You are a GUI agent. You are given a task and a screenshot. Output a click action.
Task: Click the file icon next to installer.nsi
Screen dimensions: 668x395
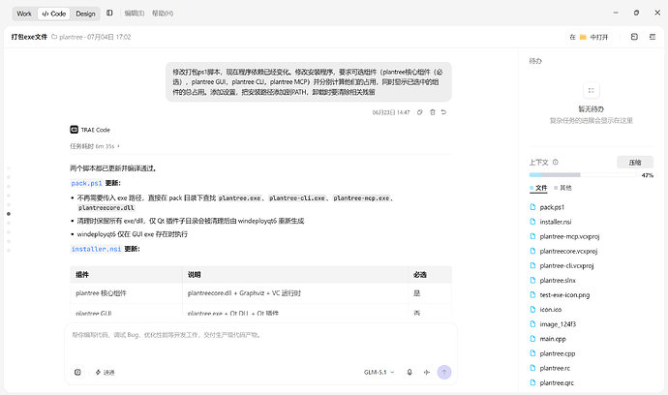532,222
